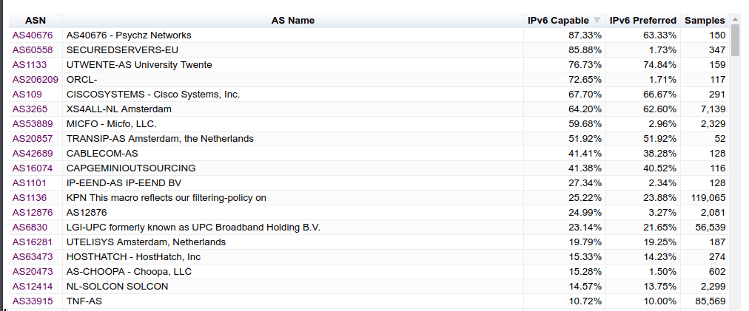Select 'TRANSIP-AS Amsterdam, the Netherlands' cell

tap(293, 139)
